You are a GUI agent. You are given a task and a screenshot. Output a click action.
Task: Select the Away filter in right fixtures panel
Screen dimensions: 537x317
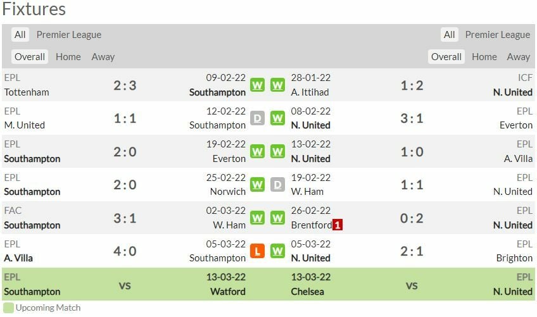[518, 56]
